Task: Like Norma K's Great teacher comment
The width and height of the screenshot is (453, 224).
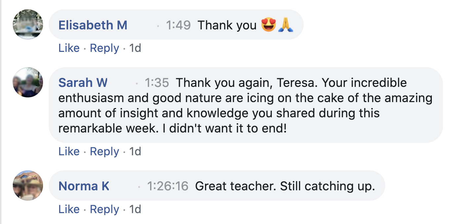Action: pyautogui.click(x=69, y=209)
